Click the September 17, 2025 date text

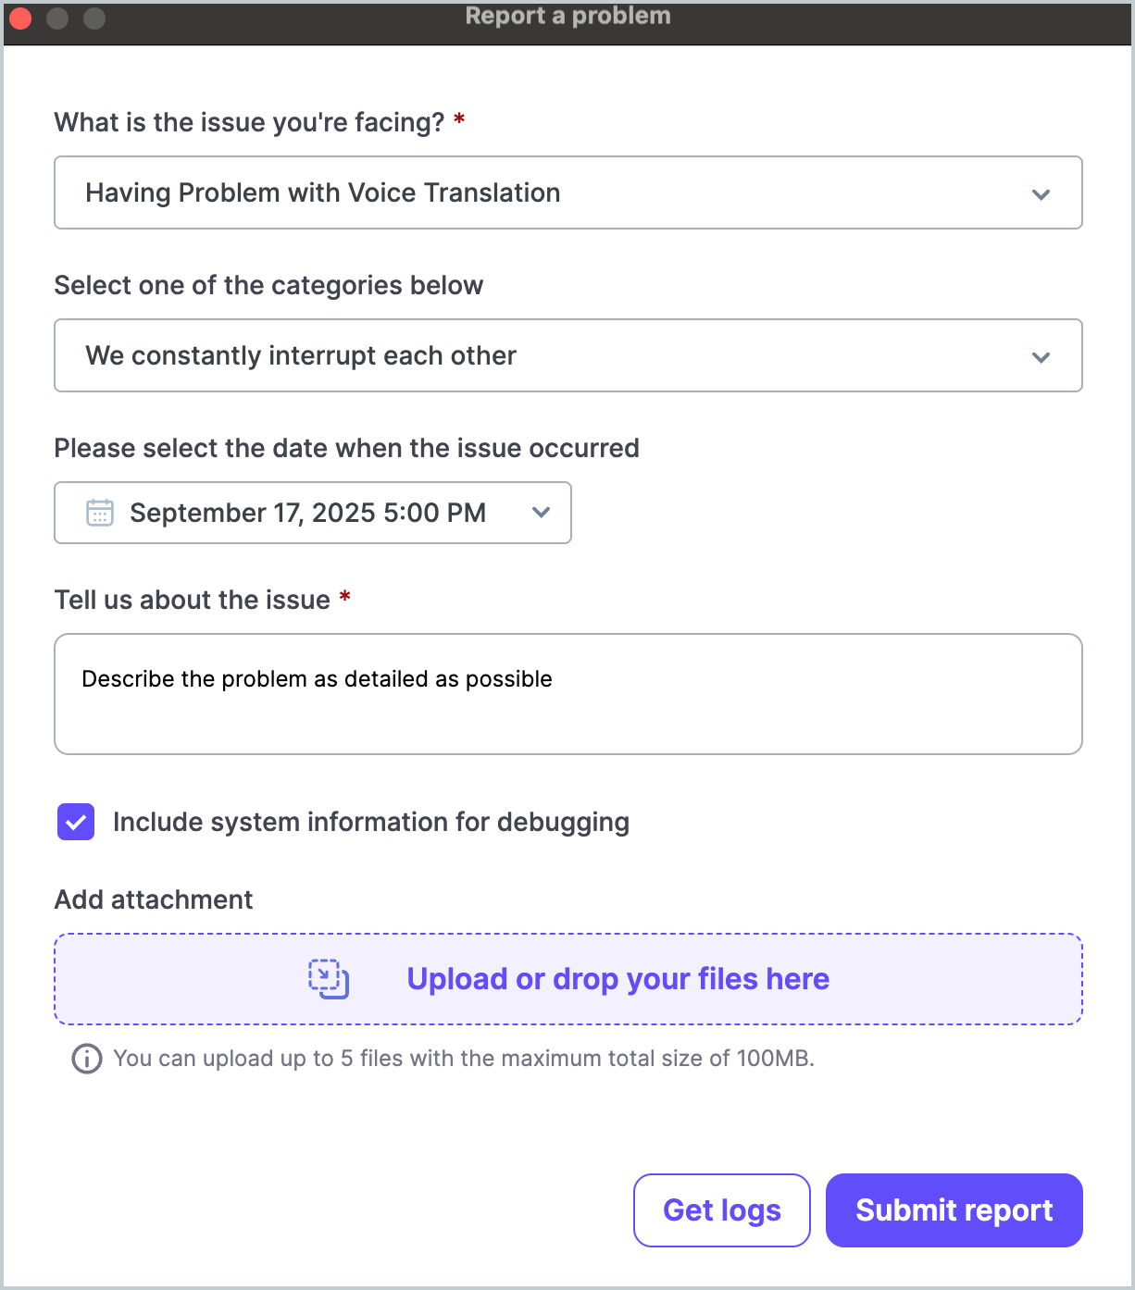point(307,513)
